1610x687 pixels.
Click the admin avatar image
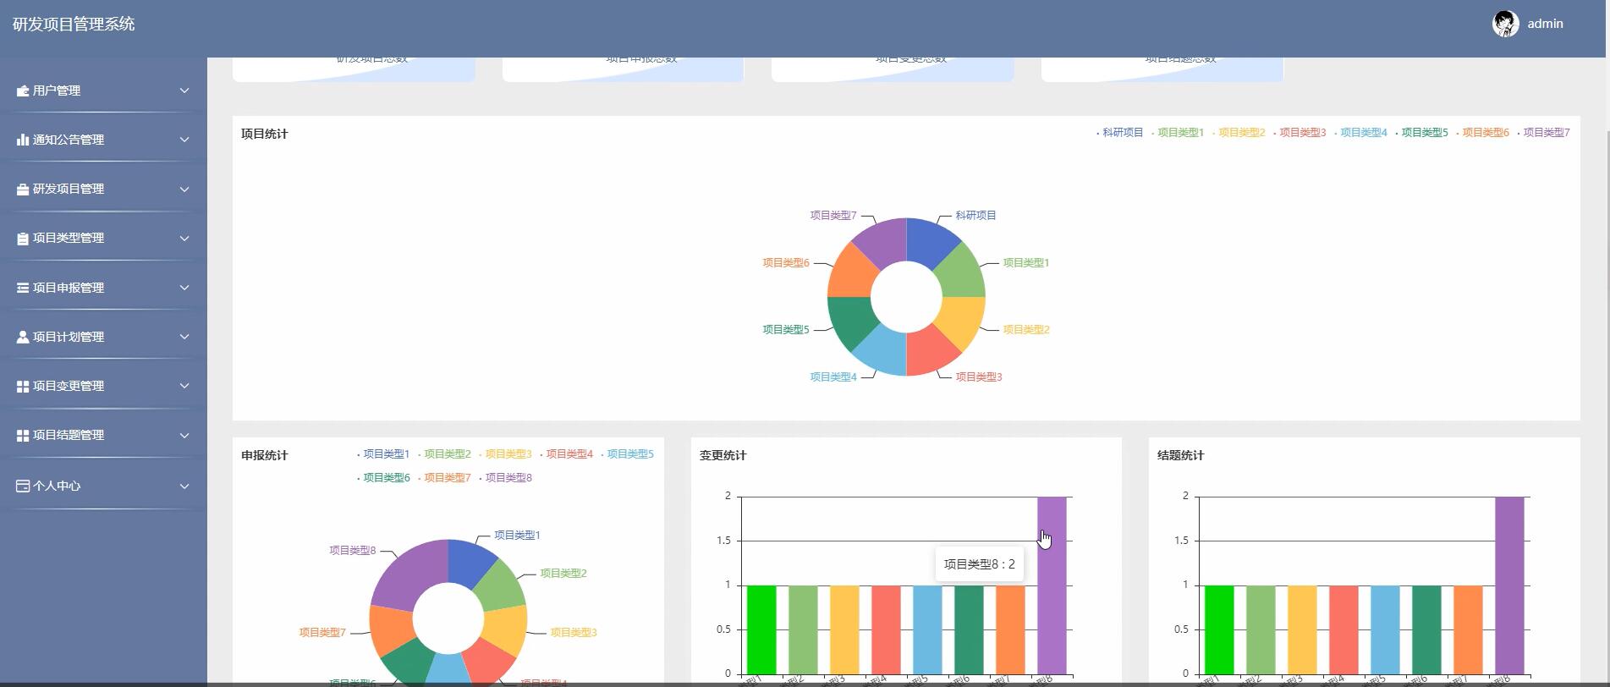pos(1505,24)
